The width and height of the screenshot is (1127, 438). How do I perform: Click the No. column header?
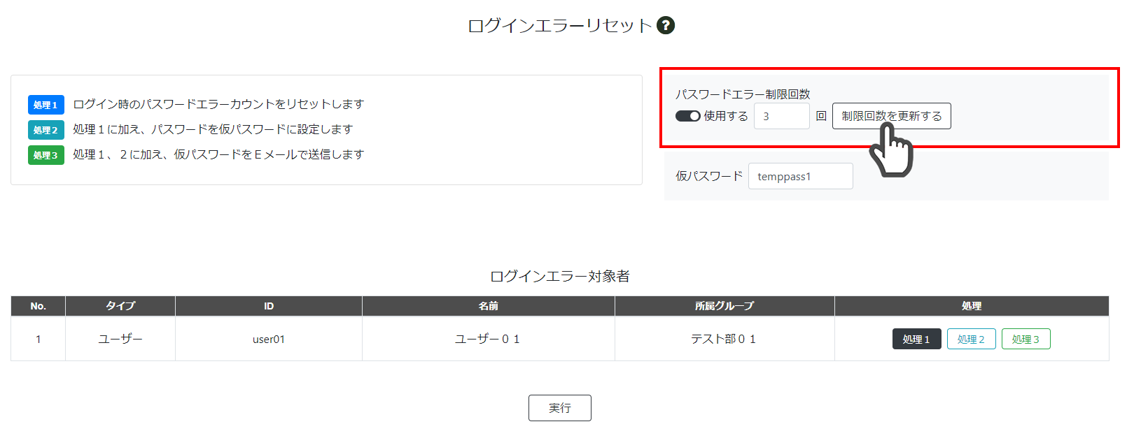pyautogui.click(x=38, y=306)
